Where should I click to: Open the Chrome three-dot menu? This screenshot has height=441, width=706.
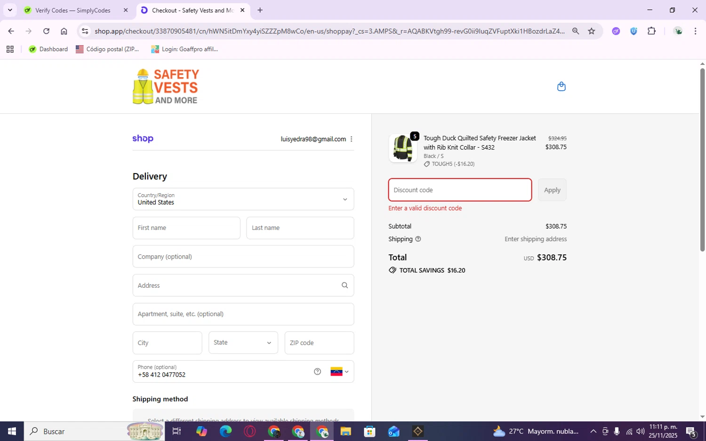click(695, 31)
